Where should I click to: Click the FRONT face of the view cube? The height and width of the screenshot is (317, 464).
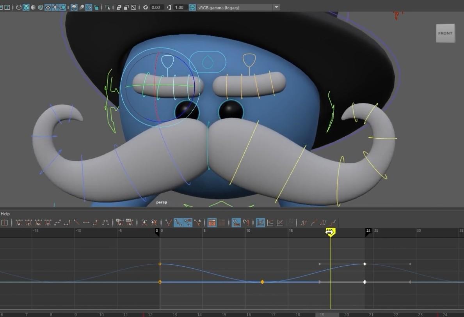(445, 33)
